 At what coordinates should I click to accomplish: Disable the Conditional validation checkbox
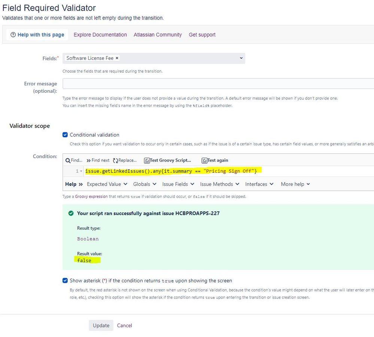[x=65, y=135]
